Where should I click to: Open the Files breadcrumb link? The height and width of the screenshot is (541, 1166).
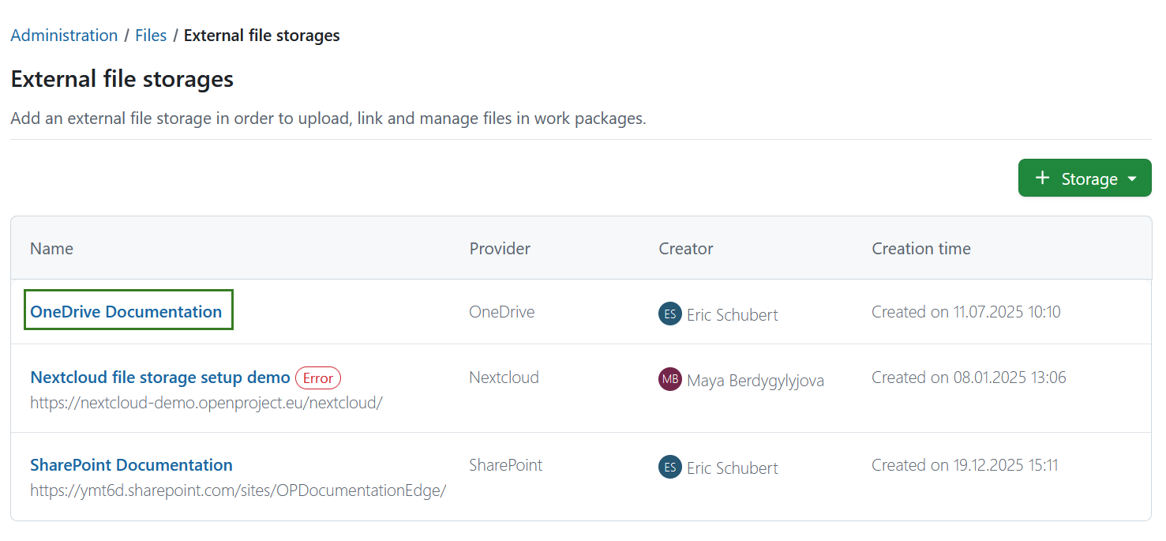tap(151, 35)
